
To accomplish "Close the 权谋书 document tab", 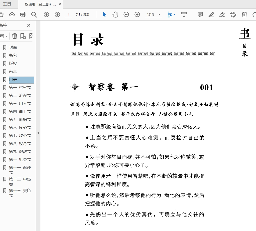I will 60,5.
